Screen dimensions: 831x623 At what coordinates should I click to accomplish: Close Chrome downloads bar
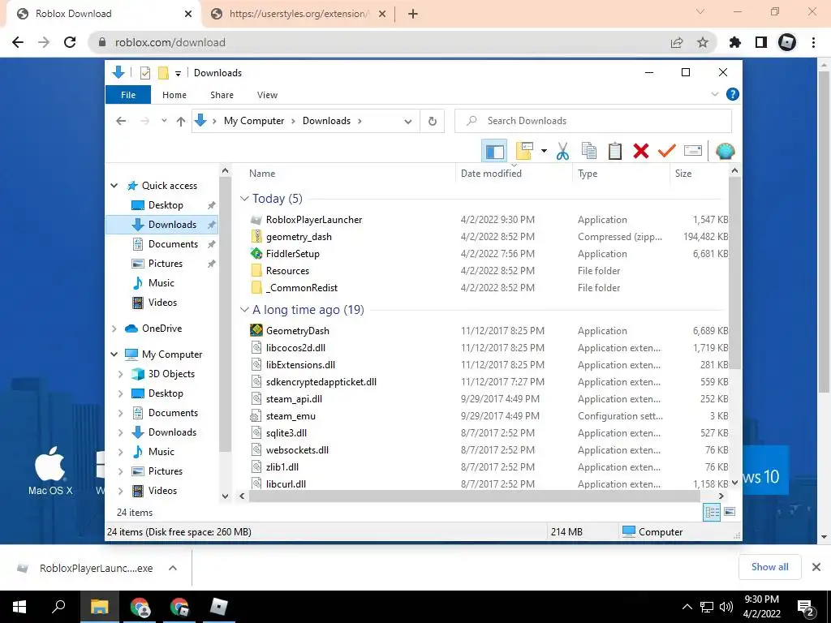[x=816, y=567]
